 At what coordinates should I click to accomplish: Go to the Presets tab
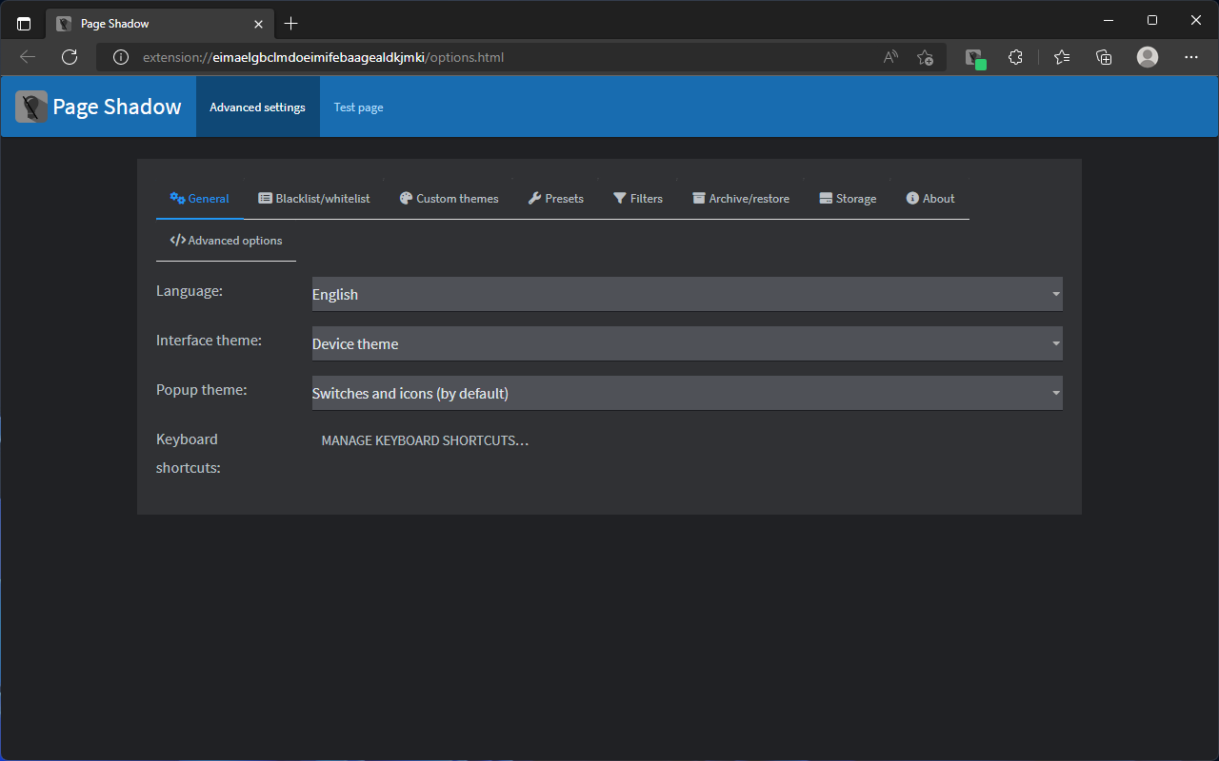click(x=556, y=199)
